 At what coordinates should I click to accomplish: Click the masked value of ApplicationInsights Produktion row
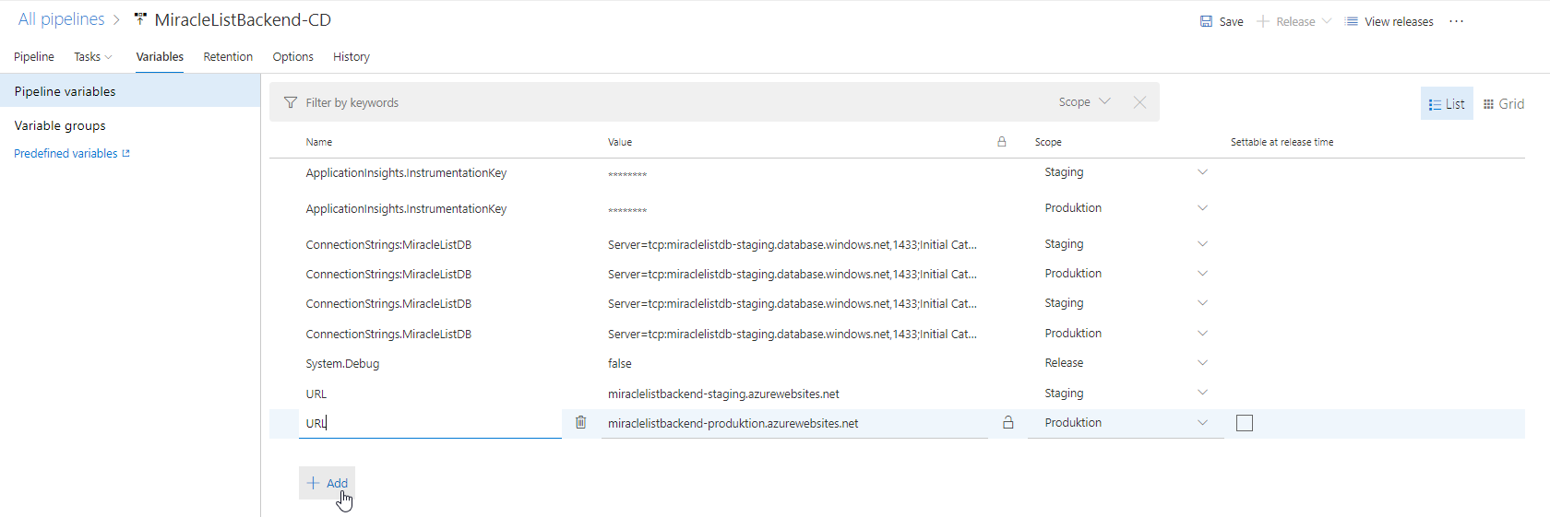[627, 210]
